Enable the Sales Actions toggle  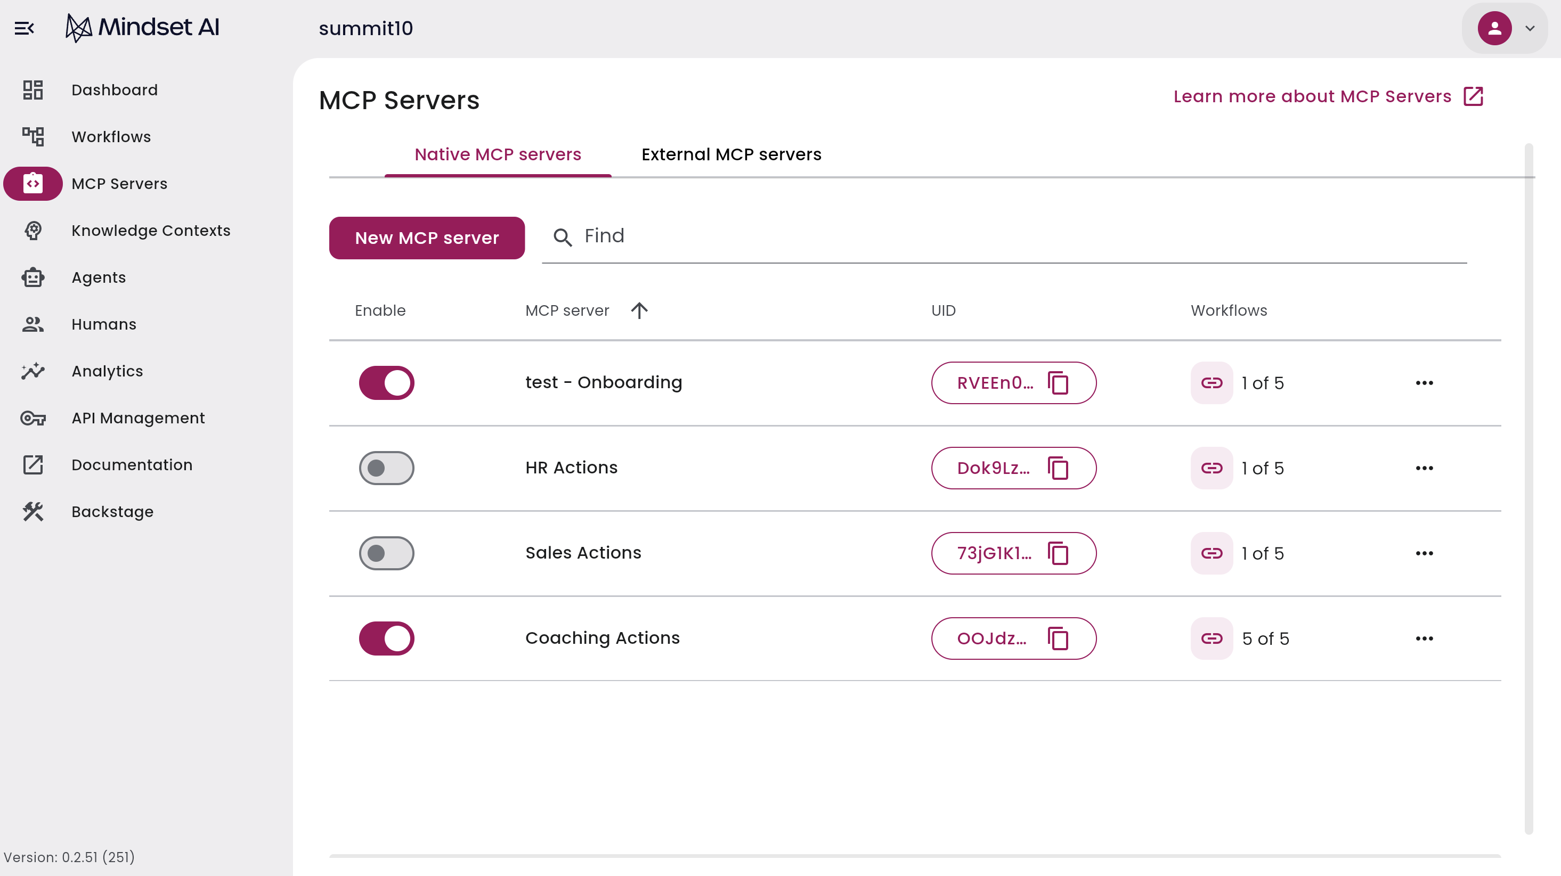coord(386,553)
